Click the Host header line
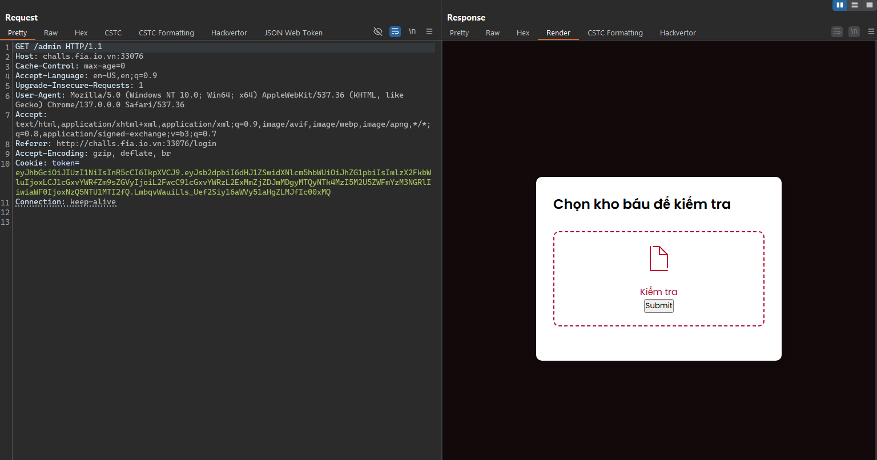 (79, 56)
